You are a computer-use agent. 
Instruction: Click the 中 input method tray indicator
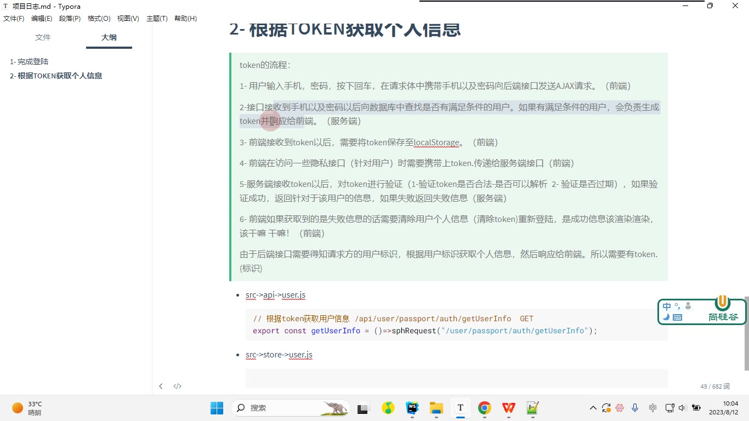click(x=652, y=408)
